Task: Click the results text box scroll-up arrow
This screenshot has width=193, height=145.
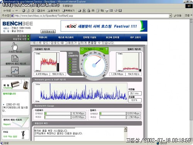Action: tap(125, 128)
